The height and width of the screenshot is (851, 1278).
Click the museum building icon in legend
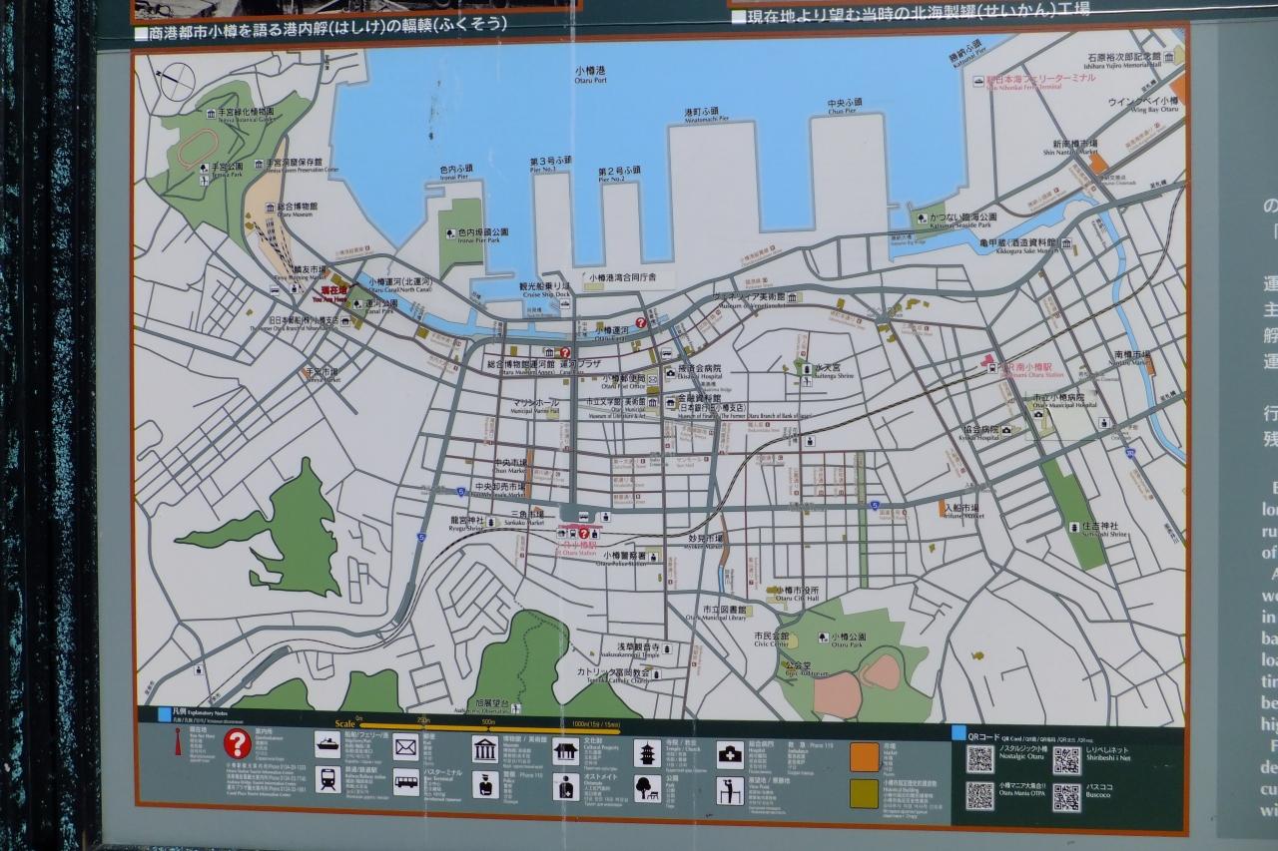coord(485,749)
